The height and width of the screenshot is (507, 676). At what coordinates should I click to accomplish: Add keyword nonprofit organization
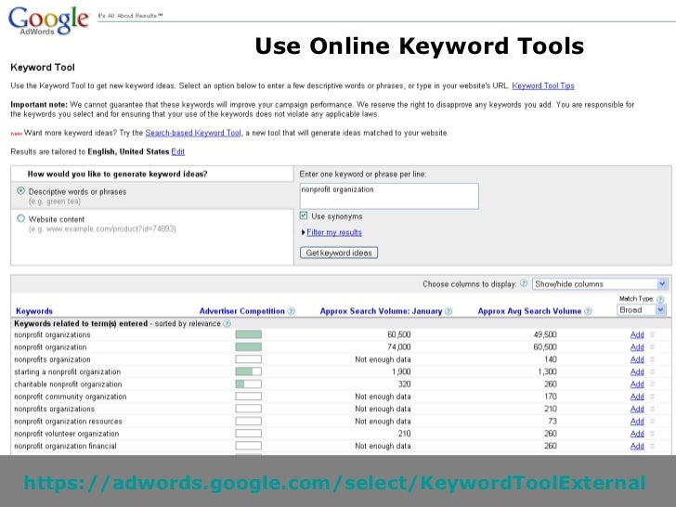pos(637,347)
